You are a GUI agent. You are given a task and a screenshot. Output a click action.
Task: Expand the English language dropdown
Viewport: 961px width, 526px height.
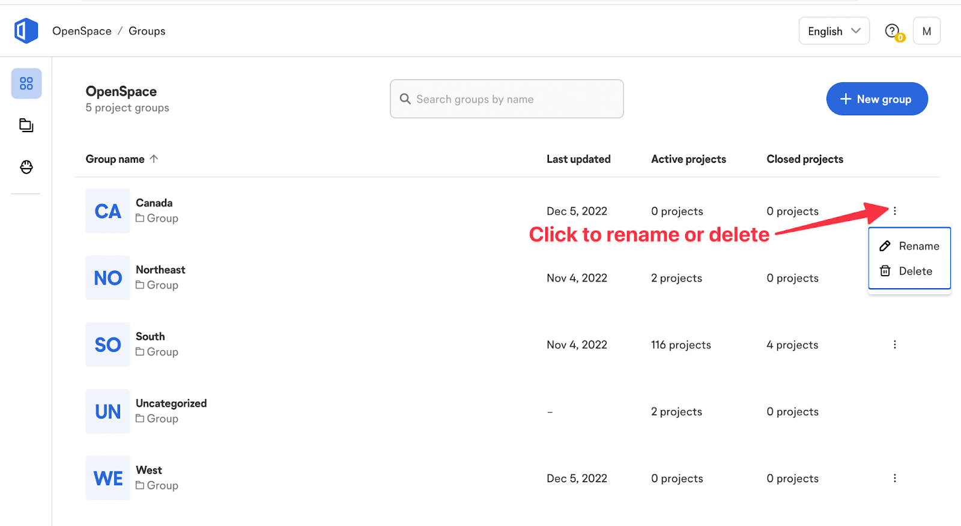tap(834, 31)
